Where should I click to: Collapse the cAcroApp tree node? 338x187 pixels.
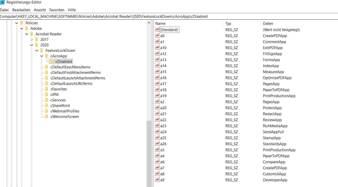tap(42, 56)
